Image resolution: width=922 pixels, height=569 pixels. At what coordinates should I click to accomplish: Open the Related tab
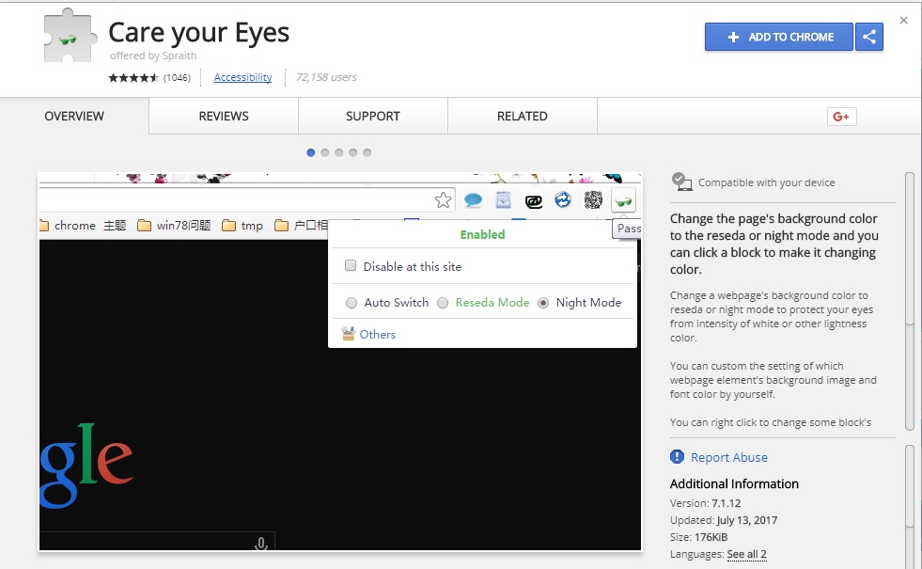(x=523, y=116)
